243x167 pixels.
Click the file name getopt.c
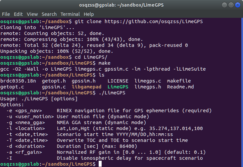12,87
